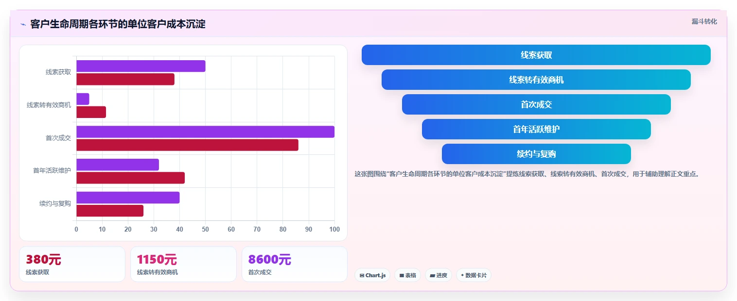Click the x-axis tick label 70
The image size is (737, 301).
tap(257, 229)
